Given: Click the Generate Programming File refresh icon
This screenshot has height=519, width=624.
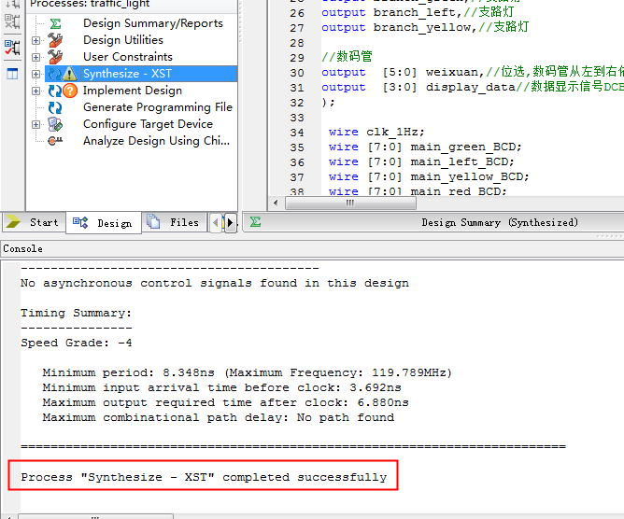Looking at the screenshot, I should pyautogui.click(x=55, y=107).
